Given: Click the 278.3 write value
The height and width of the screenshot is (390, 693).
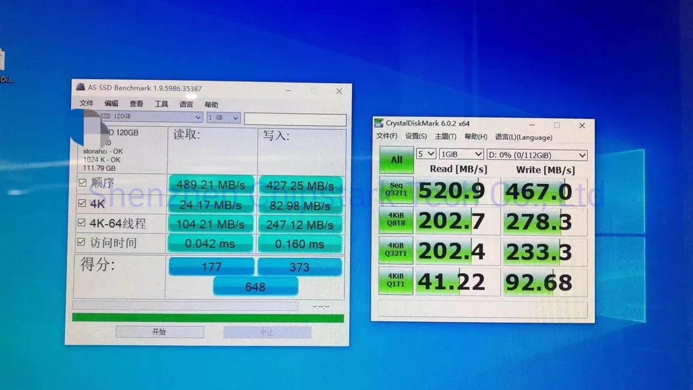Looking at the screenshot, I should (x=544, y=222).
